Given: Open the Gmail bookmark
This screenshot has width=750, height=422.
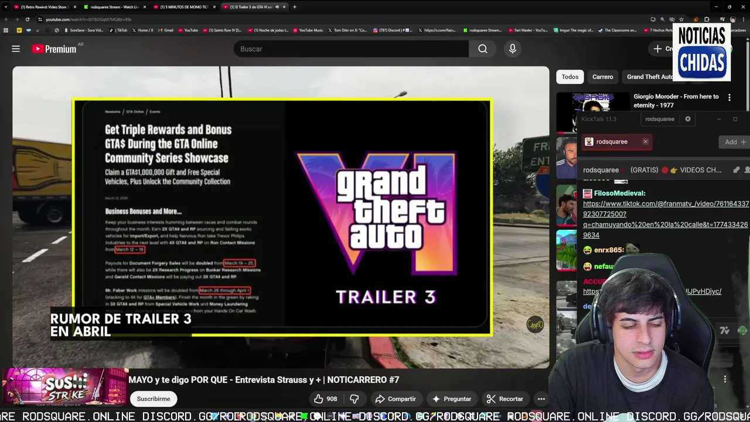Looking at the screenshot, I should [165, 30].
